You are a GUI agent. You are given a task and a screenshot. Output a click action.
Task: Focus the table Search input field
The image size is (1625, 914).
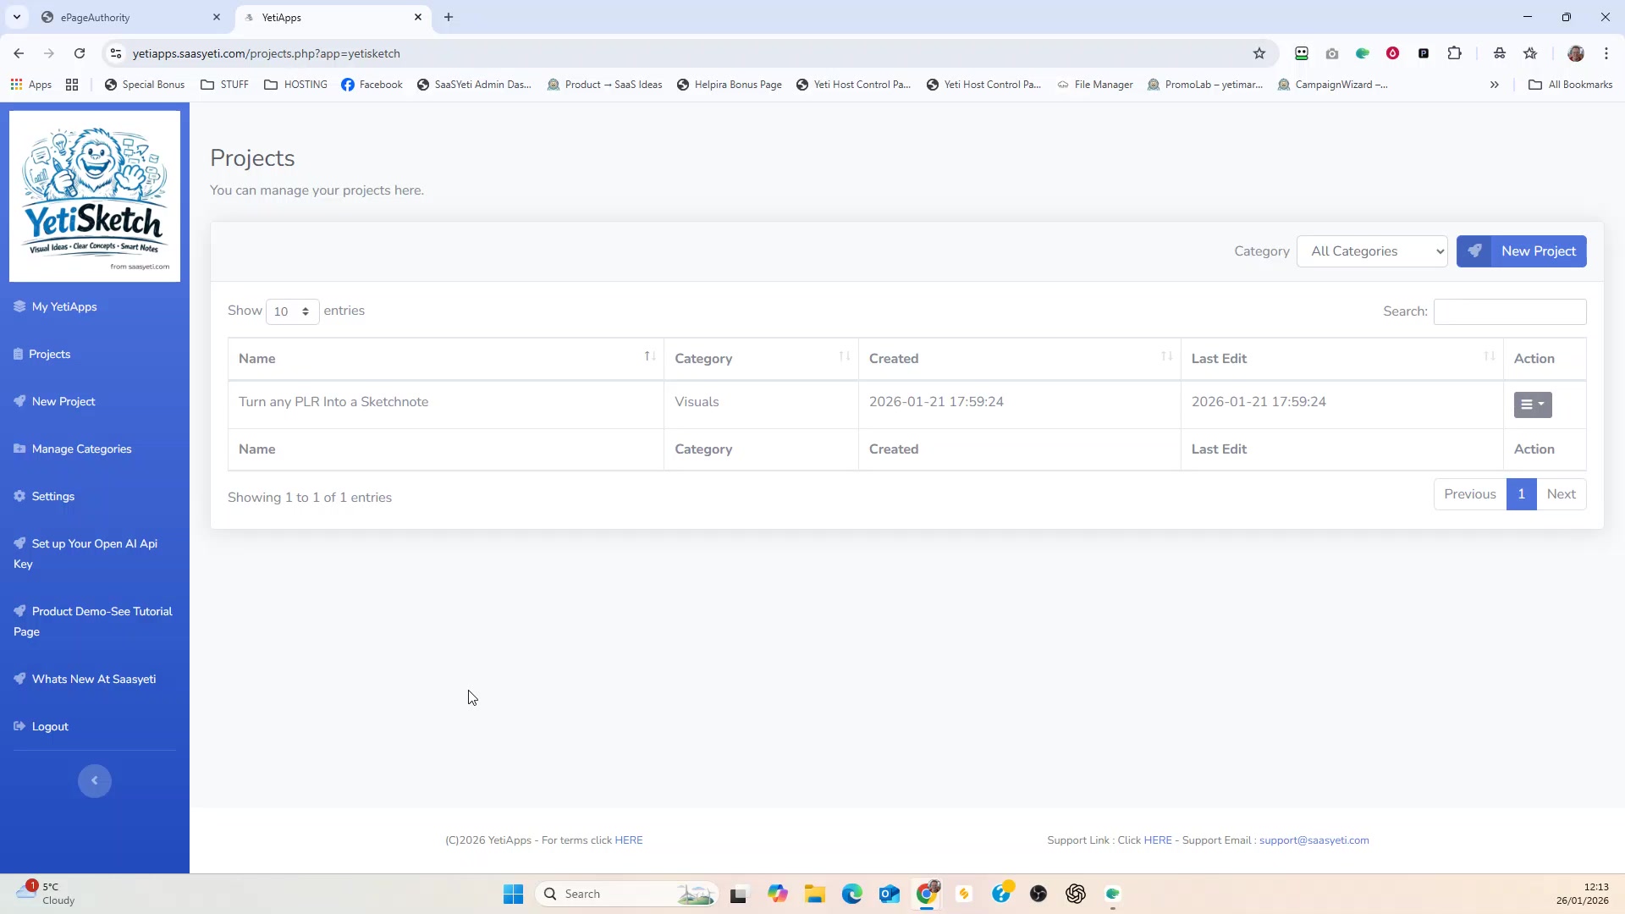click(1510, 311)
